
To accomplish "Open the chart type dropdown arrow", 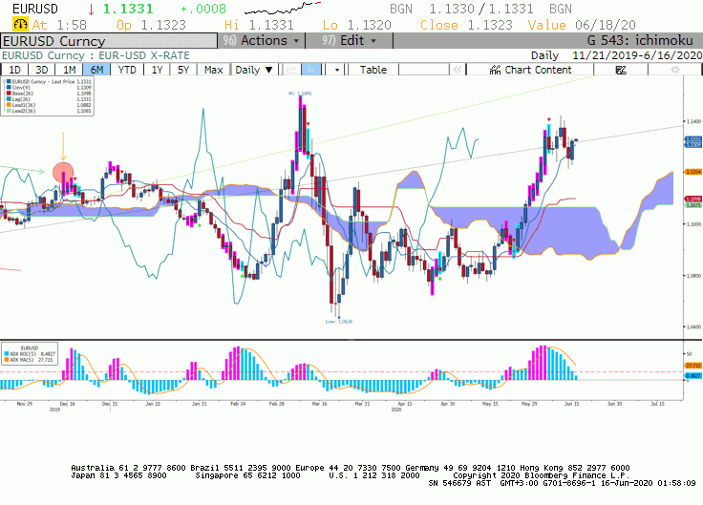I will tap(337, 70).
